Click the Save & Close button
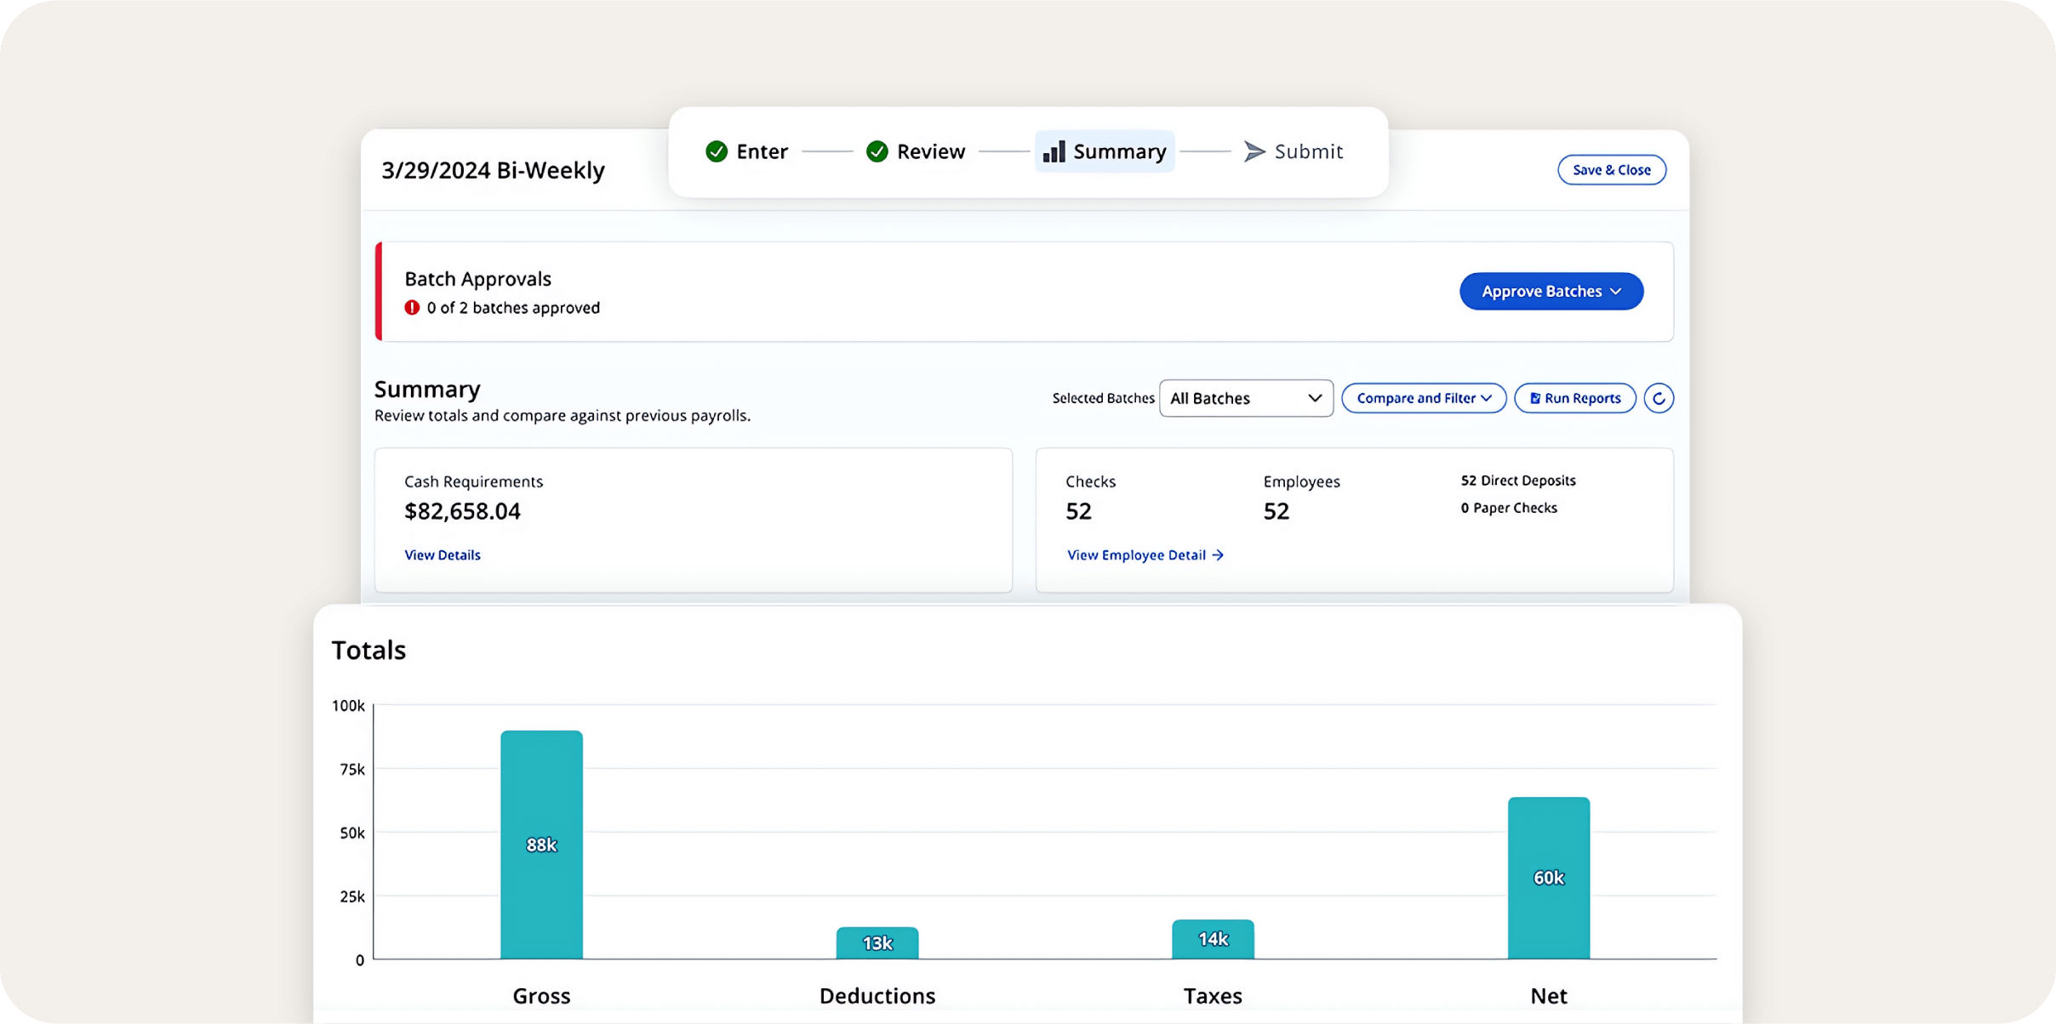Viewport: 2056px width, 1024px height. tap(1611, 169)
